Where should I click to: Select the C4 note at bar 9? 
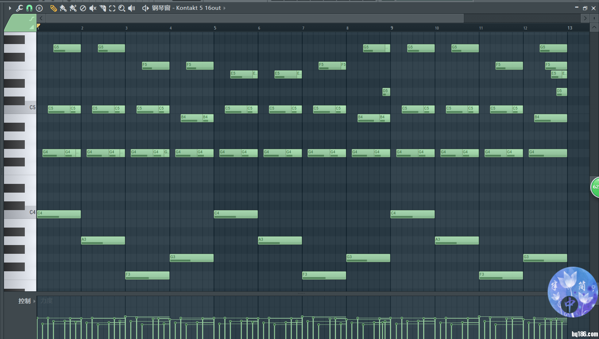coord(413,214)
